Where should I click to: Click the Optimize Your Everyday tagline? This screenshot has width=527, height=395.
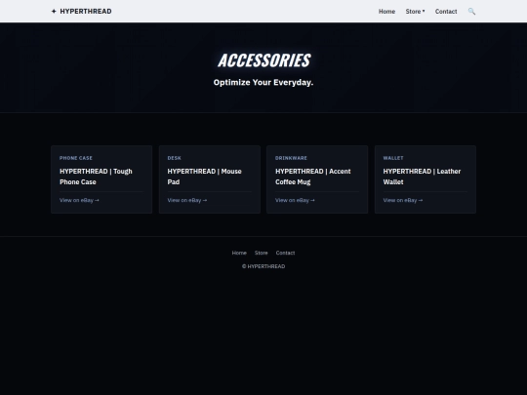coord(263,82)
